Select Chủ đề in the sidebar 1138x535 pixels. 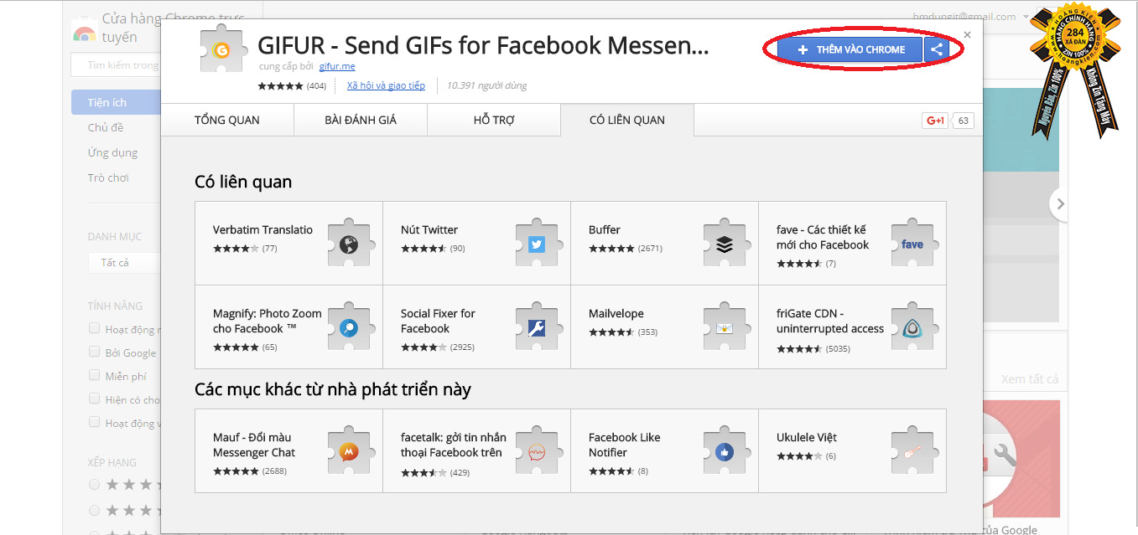point(106,127)
